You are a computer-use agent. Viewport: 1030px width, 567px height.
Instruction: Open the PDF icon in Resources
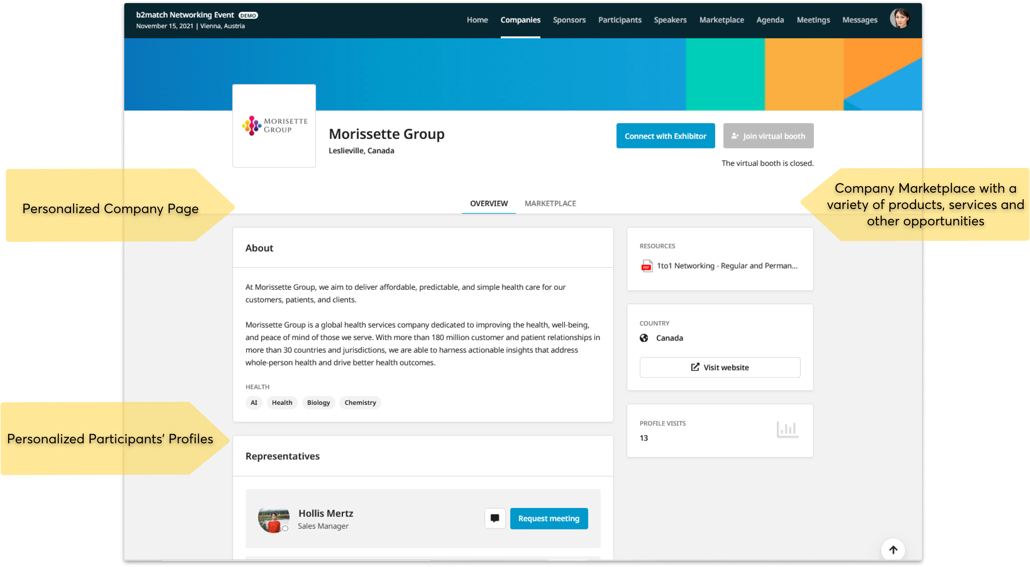[x=646, y=266]
